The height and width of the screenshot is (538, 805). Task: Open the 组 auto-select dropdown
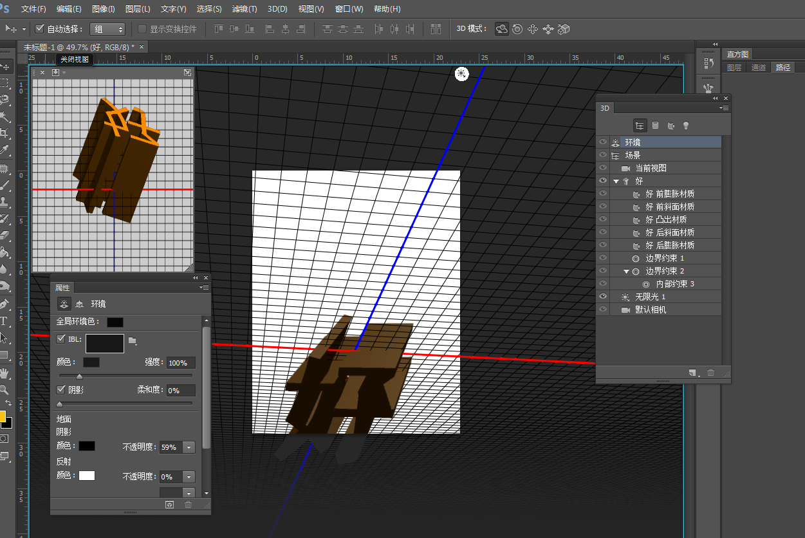[x=108, y=29]
